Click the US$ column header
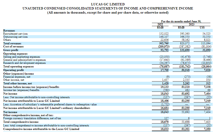 (202, 27)
